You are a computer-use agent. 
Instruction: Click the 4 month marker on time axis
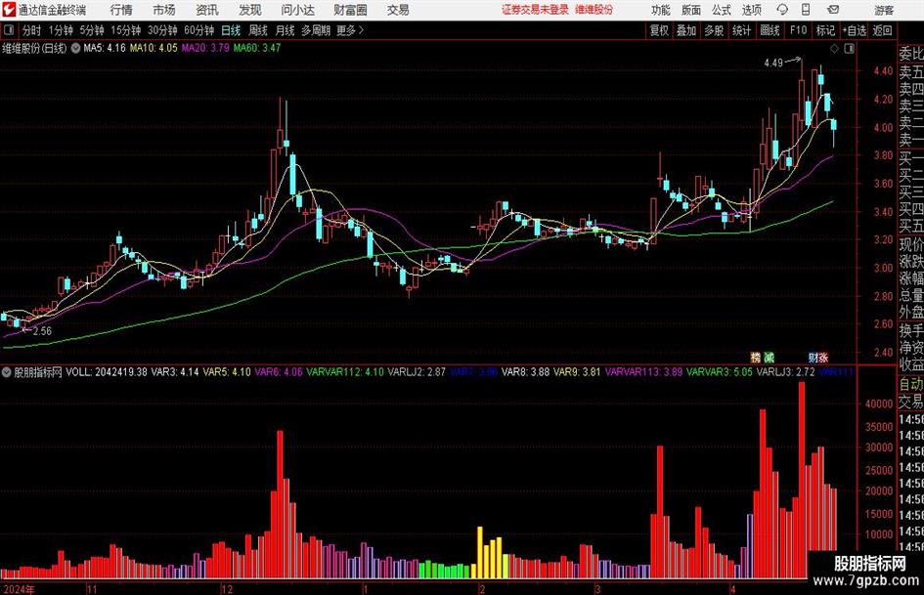732,589
